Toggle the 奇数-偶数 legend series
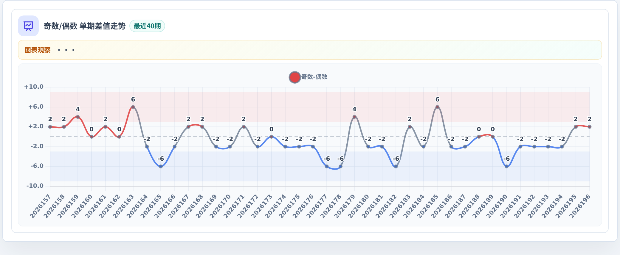This screenshot has height=255, width=620. [308, 77]
